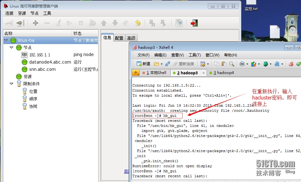Click the 新建 new session button in Xshell

coord(143,64)
